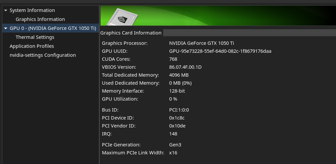Select the 128-bit value
Image resolution: width=336 pixels, height=164 pixels.
pyautogui.click(x=177, y=91)
